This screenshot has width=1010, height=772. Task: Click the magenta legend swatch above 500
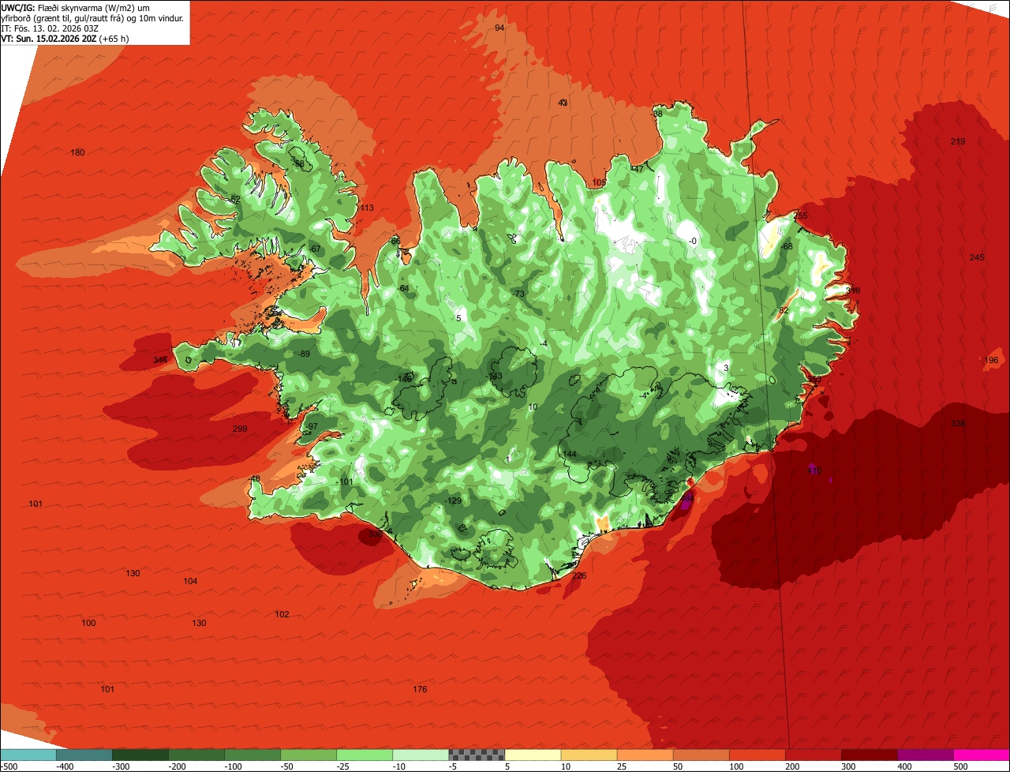point(982,755)
